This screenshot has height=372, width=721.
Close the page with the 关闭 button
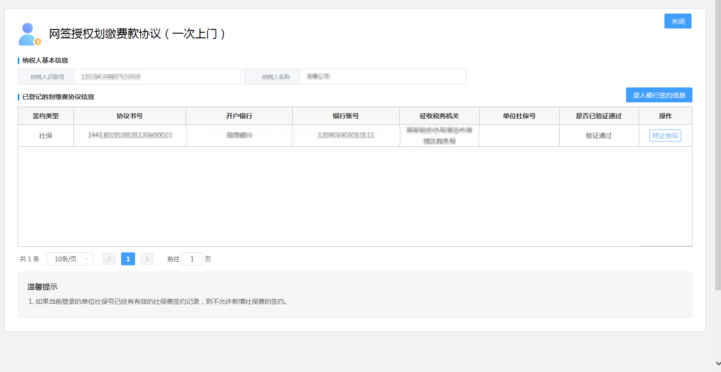(x=678, y=21)
